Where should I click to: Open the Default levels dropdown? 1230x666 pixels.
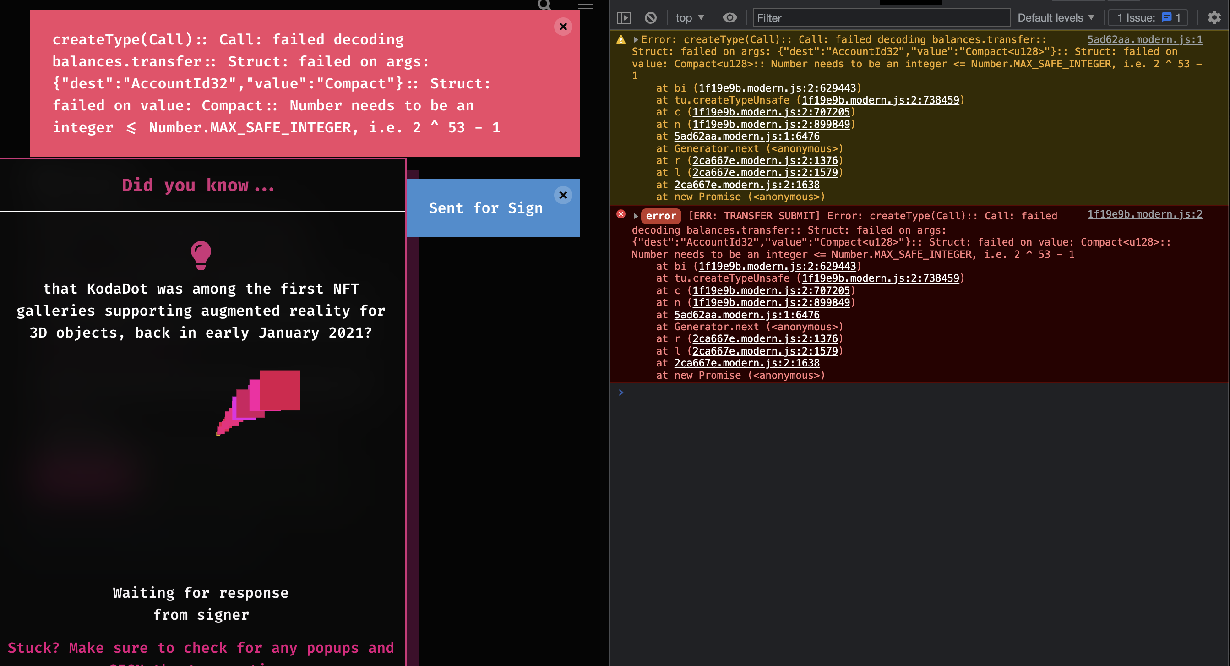click(1055, 18)
